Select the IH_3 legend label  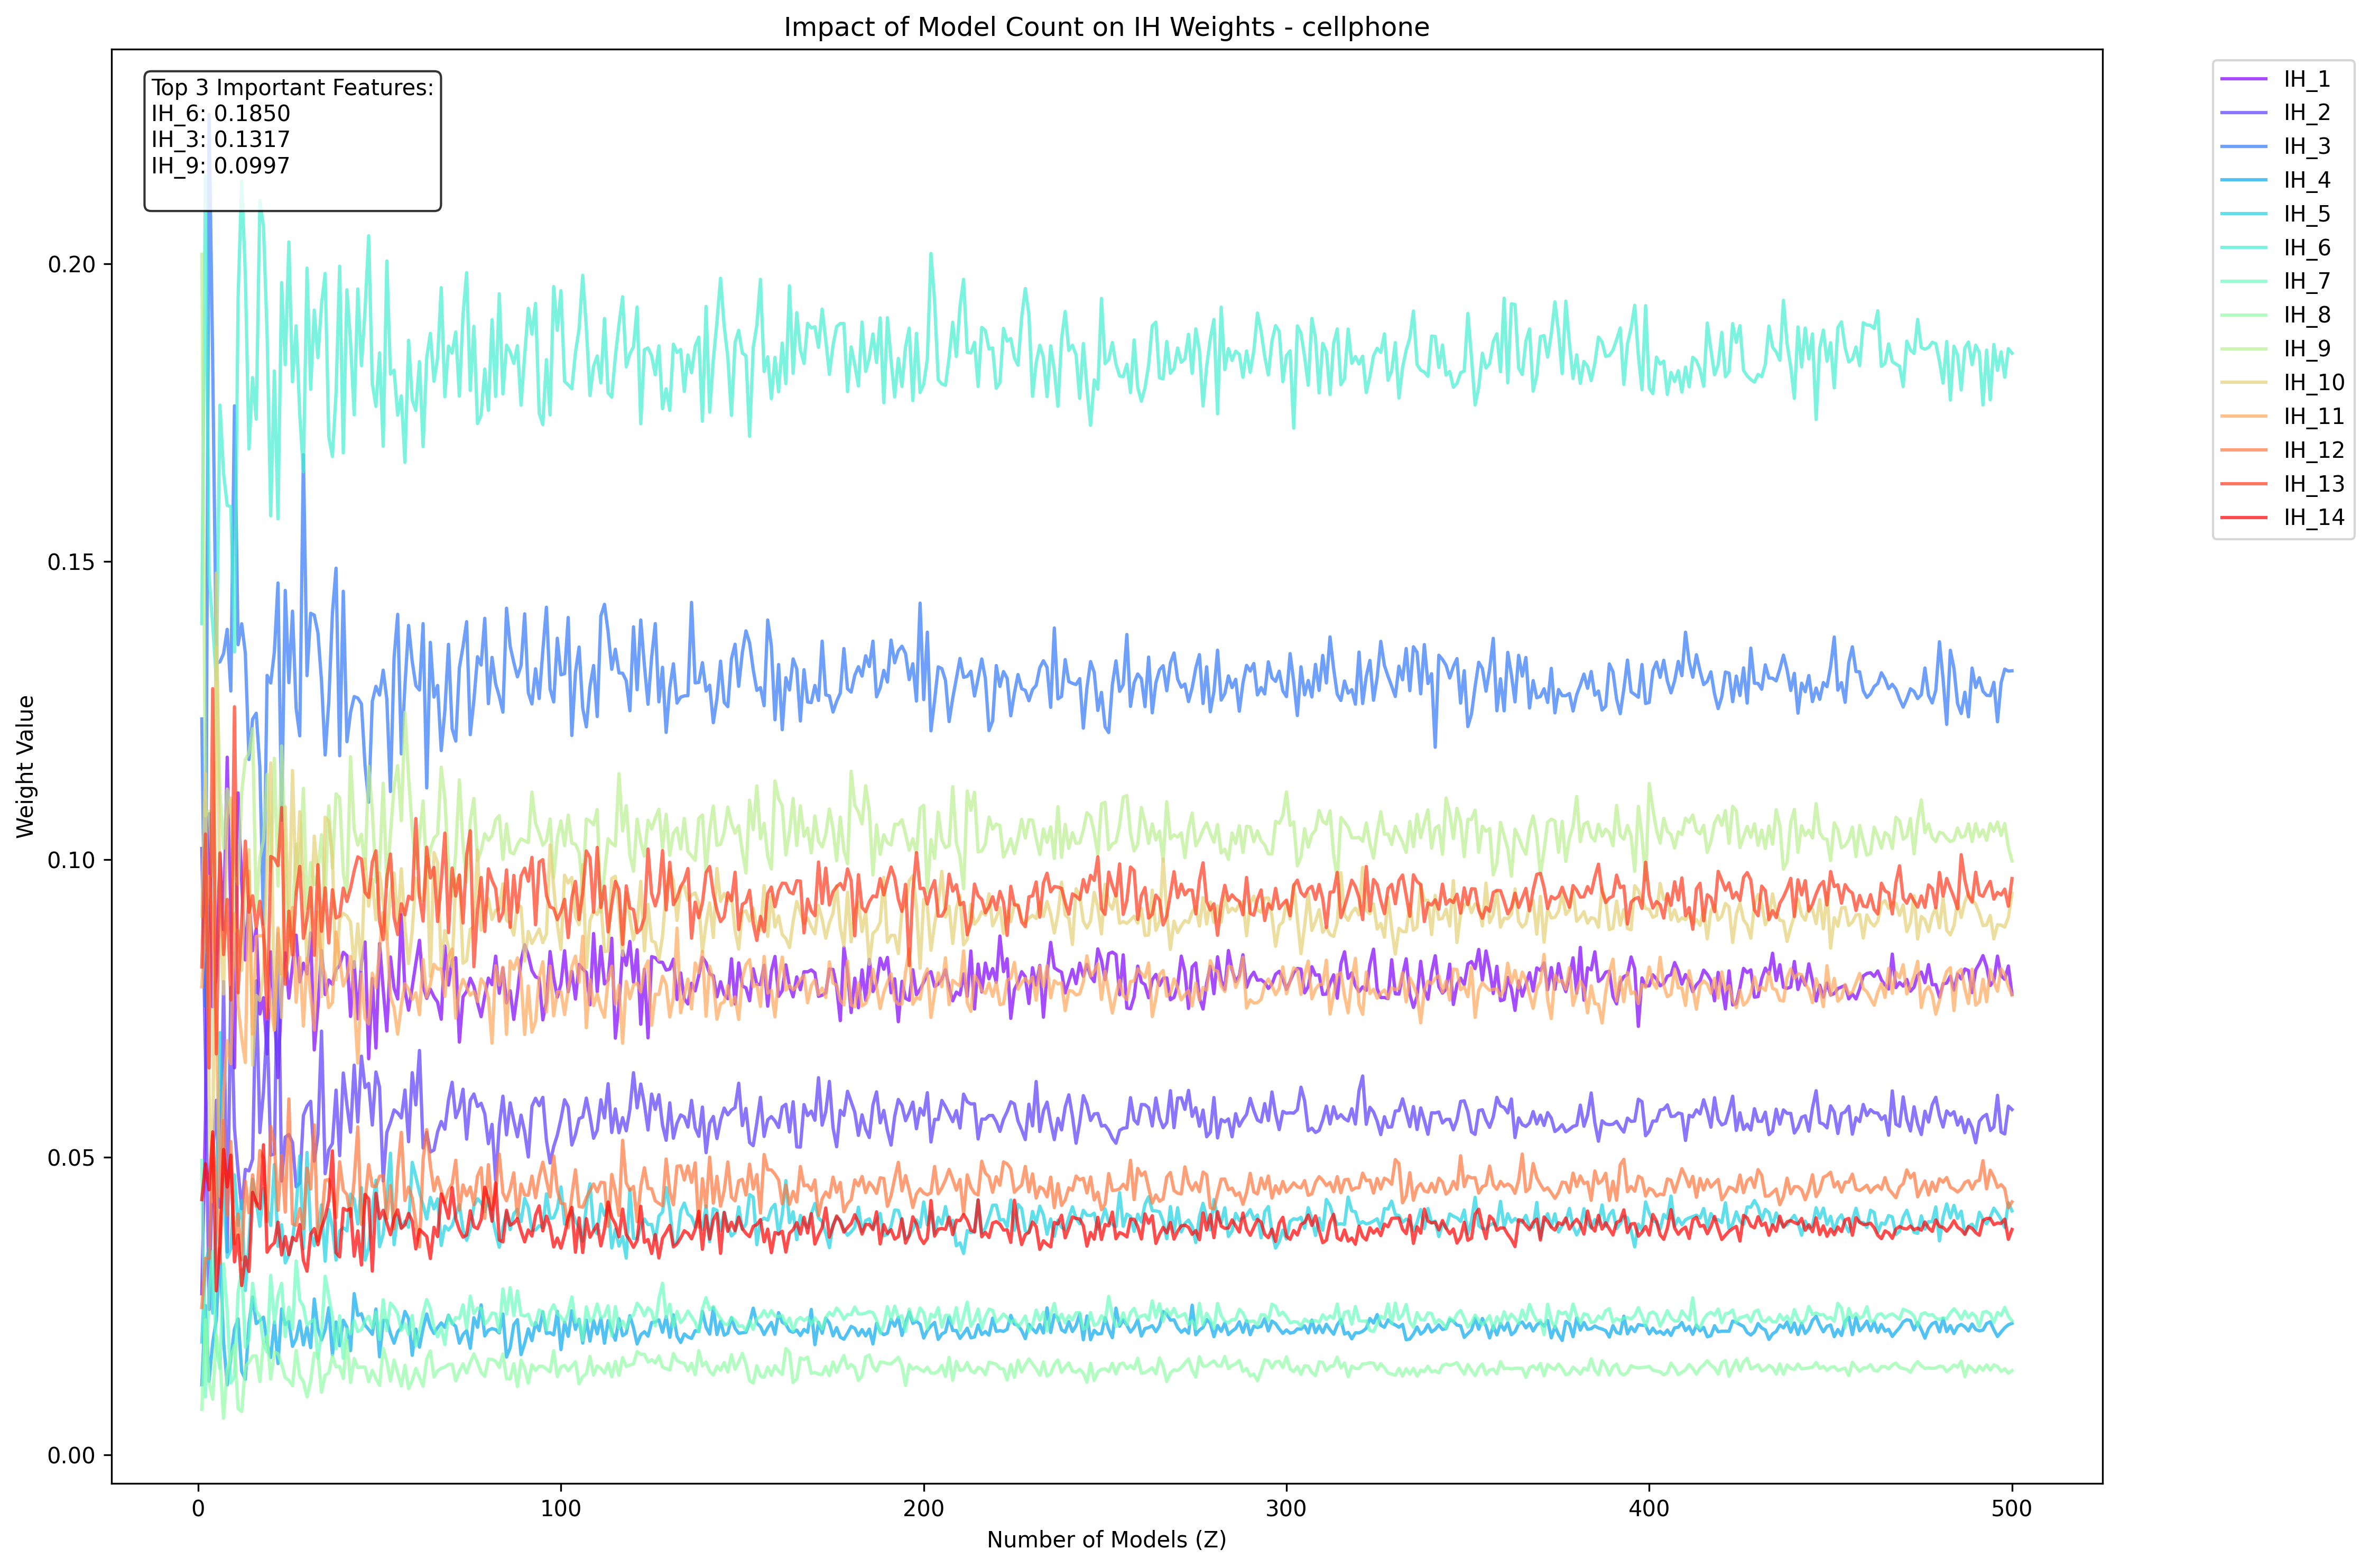[2306, 147]
